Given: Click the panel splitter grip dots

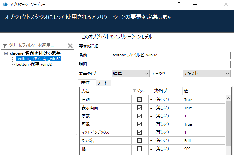Looking at the screenshot, I should 76,134.
